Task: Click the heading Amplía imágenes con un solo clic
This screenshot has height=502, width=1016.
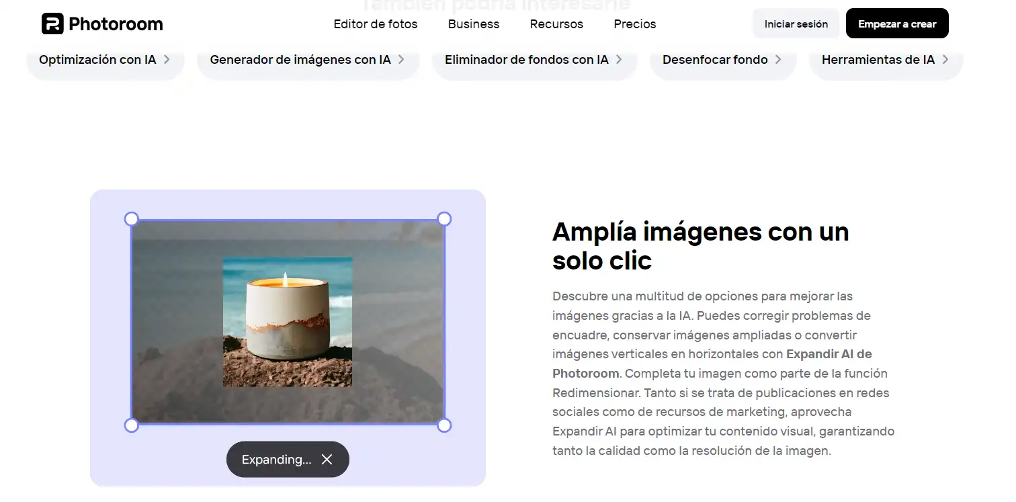Action: coord(701,246)
